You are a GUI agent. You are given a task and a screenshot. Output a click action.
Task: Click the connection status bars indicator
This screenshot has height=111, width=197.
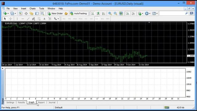pyautogui.click(x=167, y=108)
